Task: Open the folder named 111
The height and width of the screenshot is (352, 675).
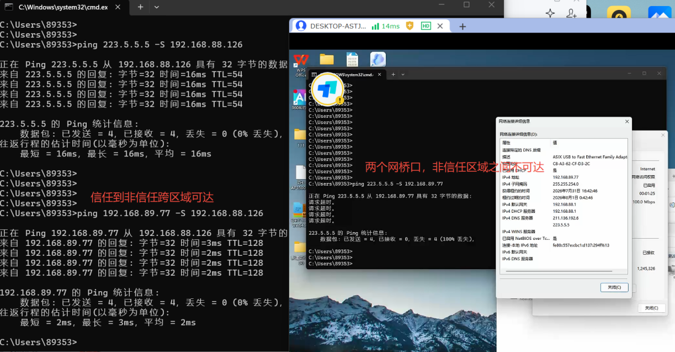Action: click(x=300, y=138)
